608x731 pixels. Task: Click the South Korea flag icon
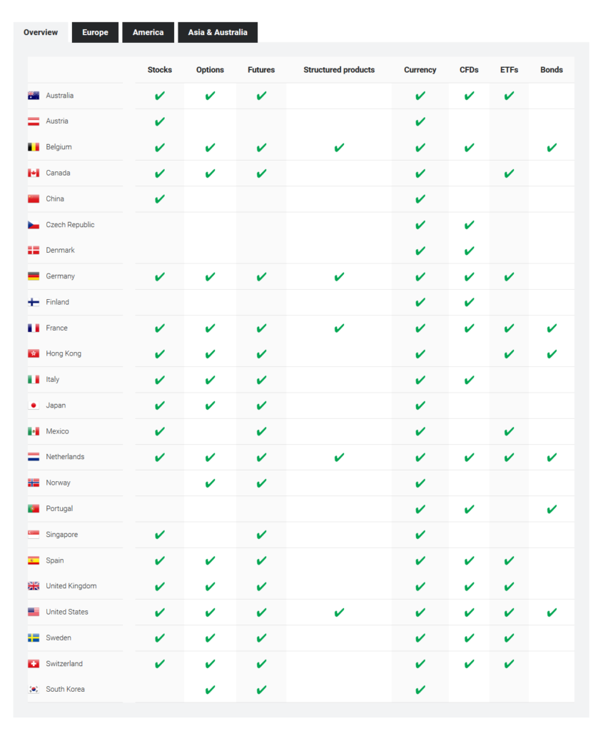coord(34,690)
